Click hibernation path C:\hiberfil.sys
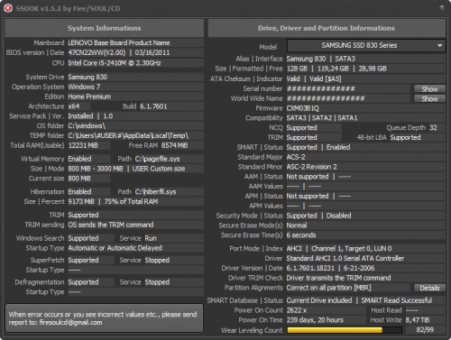The image size is (451, 340). coord(155,192)
